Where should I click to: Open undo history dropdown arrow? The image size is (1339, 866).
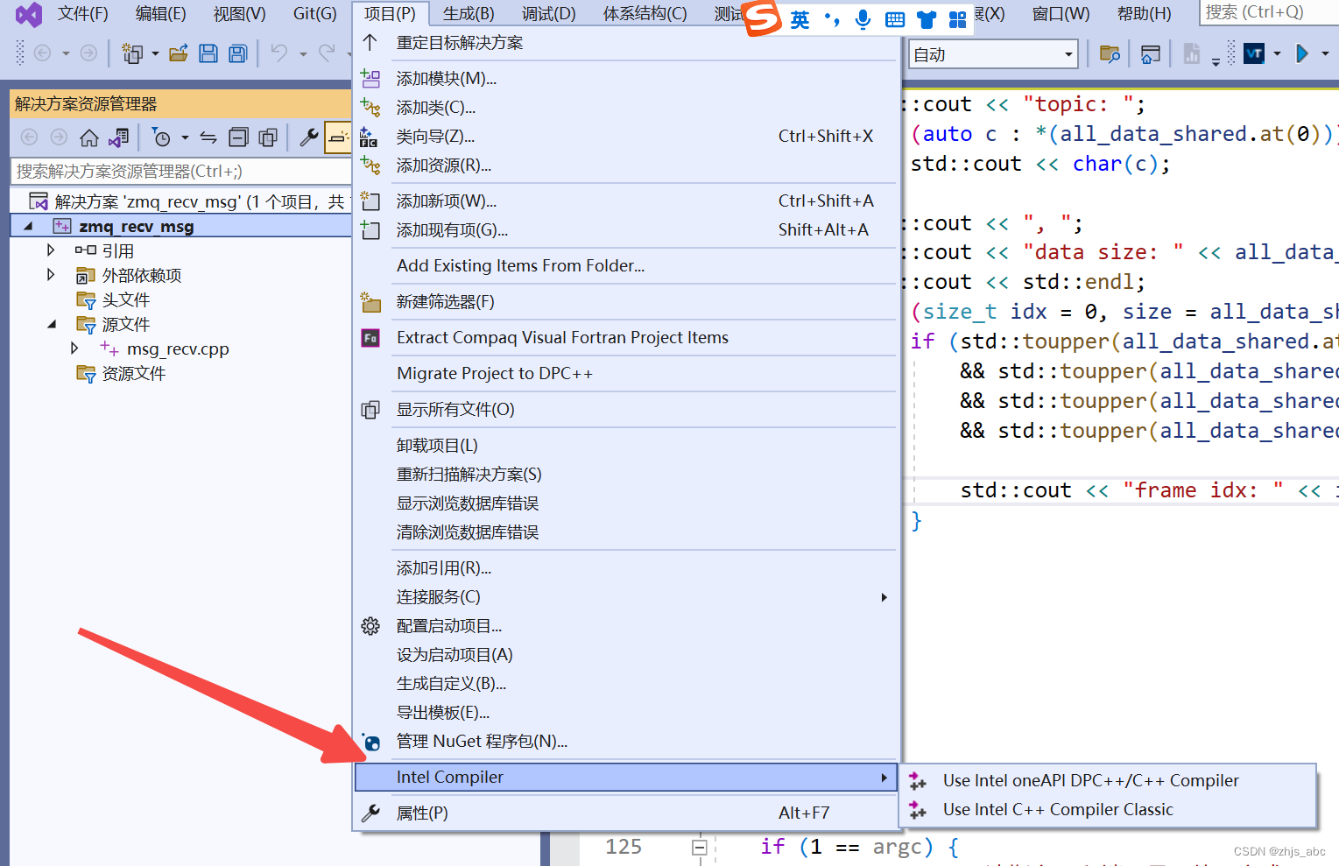pos(303,54)
